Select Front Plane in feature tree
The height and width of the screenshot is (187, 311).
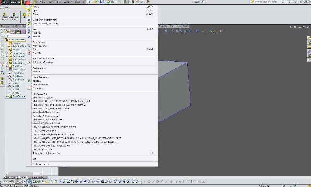(x=18, y=73)
